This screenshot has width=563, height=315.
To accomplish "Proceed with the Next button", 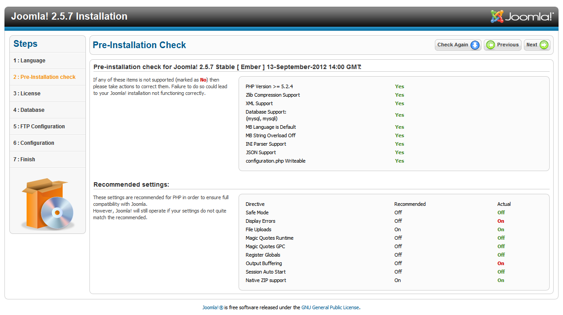I will click(x=537, y=45).
